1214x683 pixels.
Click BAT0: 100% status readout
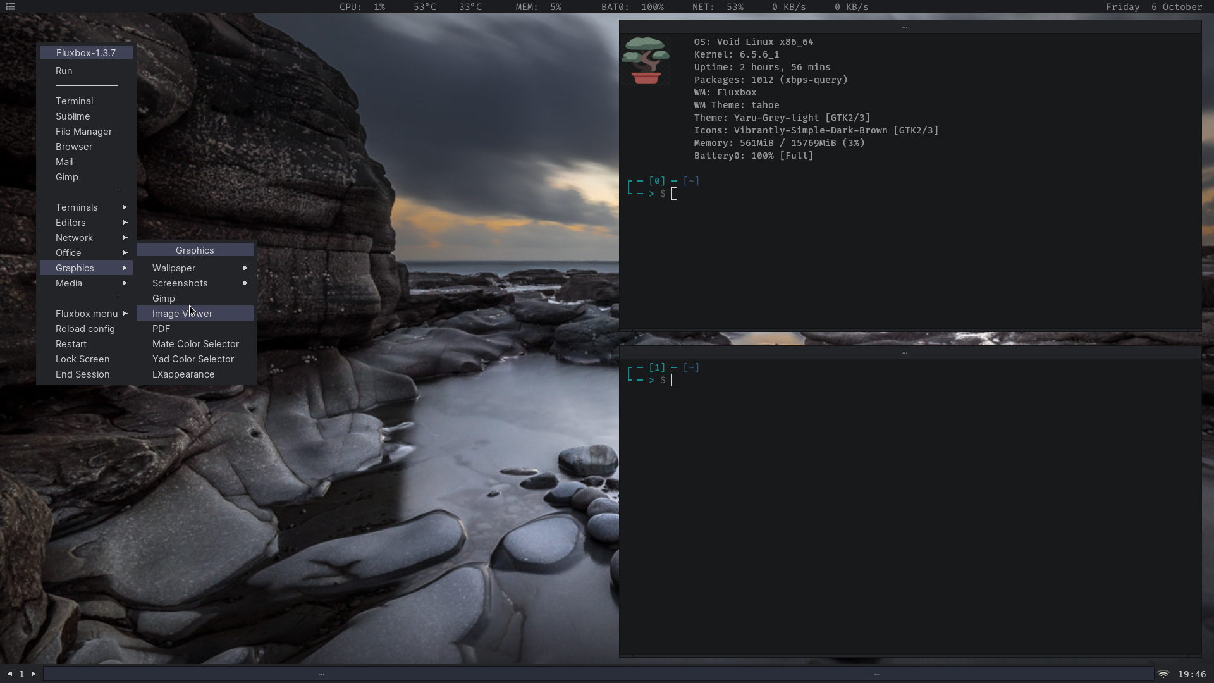tap(632, 7)
